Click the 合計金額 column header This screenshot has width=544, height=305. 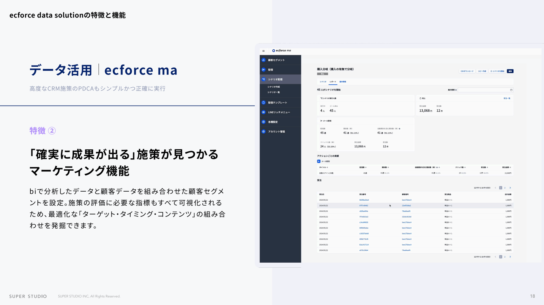click(x=508, y=194)
